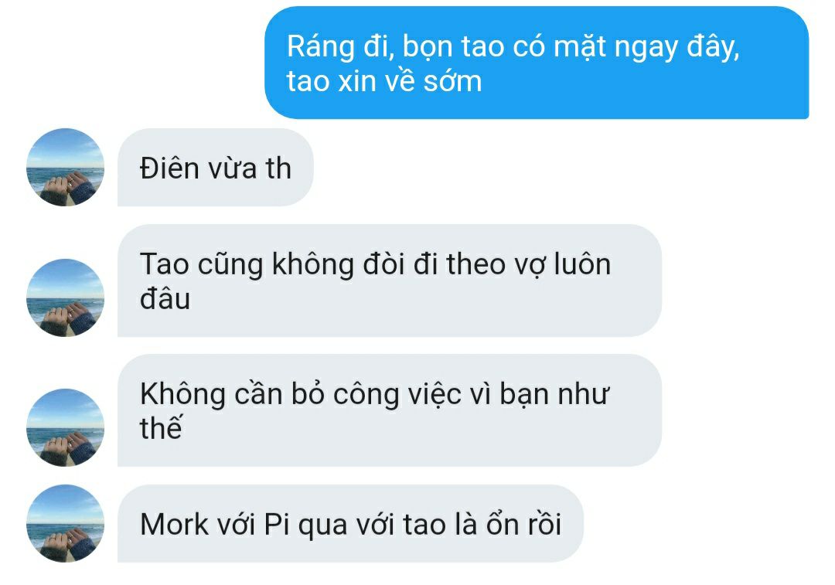Tap the avatar next to 'Tao cũng không đòi' message
Viewport: 835px width, 585px height.
[66, 298]
